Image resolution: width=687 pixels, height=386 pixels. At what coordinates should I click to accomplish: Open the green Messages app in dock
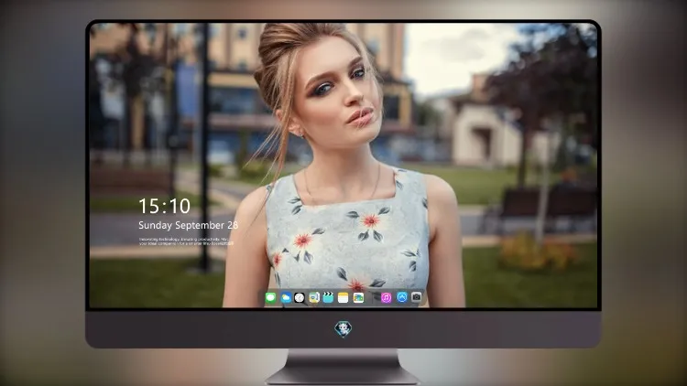coord(271,298)
